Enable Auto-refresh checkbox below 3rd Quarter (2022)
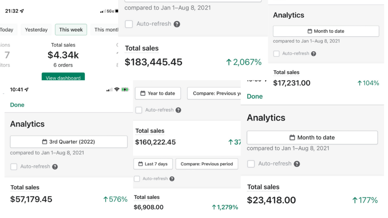The height and width of the screenshot is (218, 388). 14,167
